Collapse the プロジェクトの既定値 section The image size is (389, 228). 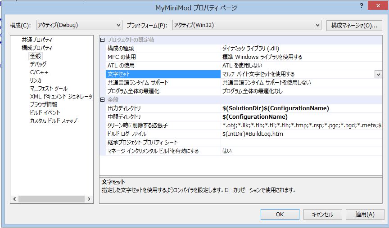click(x=102, y=40)
